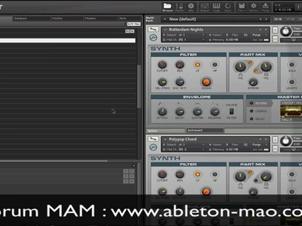302x226 pixels.
Task: Enable LP filter on Polypop Chord
Action: point(198,174)
